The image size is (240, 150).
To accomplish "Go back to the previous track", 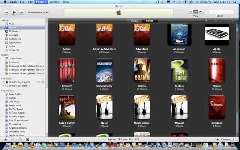I will coord(6,12).
